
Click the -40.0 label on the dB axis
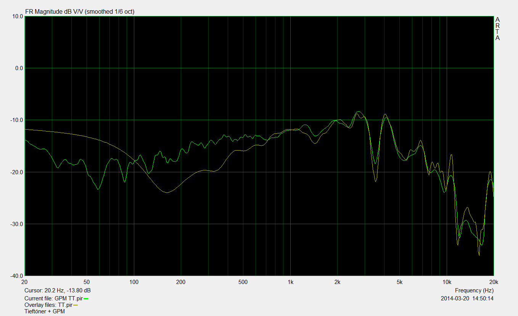pyautogui.click(x=16, y=276)
